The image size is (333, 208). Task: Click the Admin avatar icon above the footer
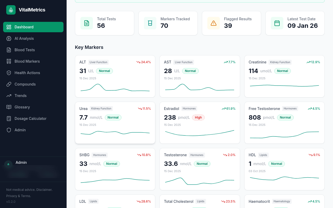(x=8, y=165)
